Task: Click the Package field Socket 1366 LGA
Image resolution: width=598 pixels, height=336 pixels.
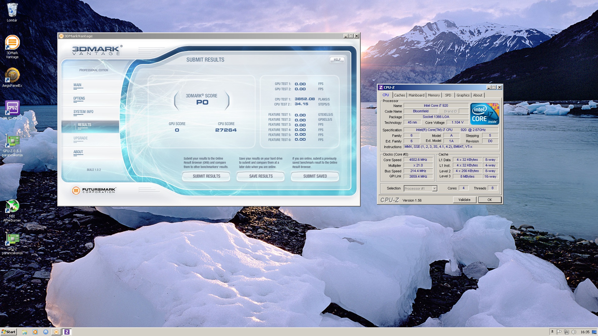Action: [x=436, y=117]
